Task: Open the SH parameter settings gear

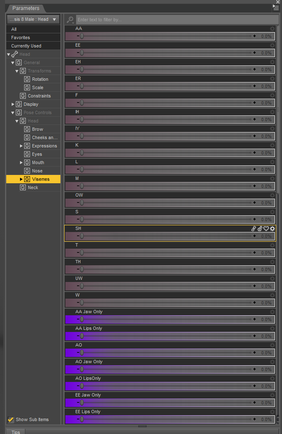Action: click(272, 229)
